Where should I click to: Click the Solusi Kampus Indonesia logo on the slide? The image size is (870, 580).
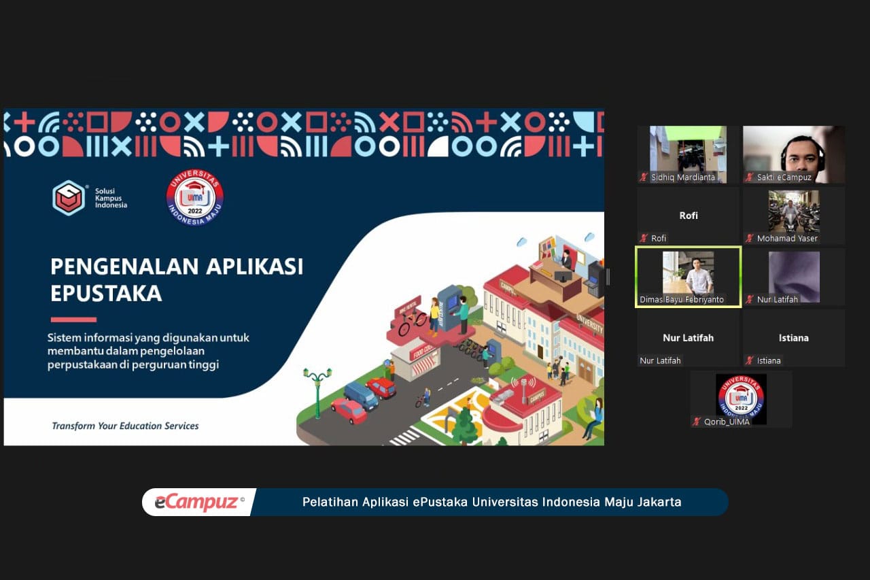[90, 197]
